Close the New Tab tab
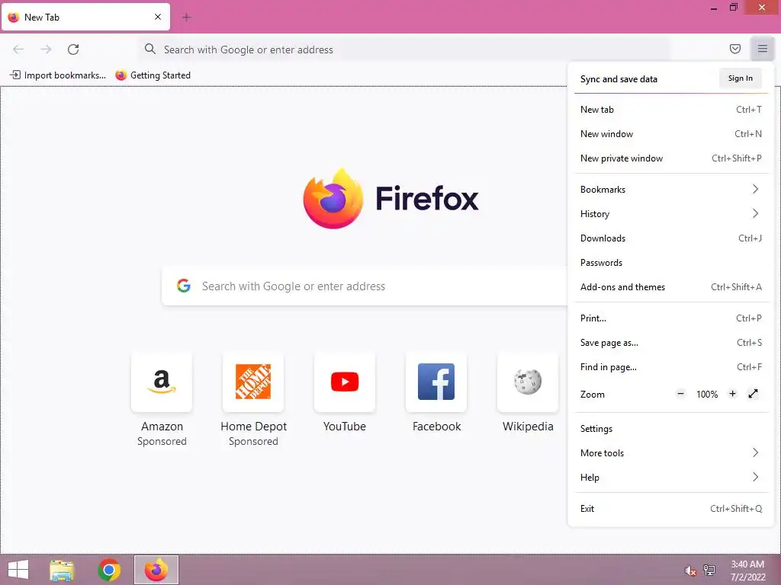 coord(158,17)
